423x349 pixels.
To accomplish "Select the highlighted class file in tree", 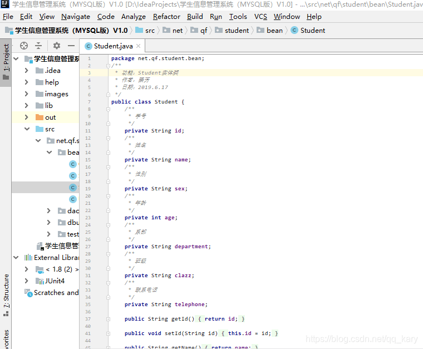I will click(x=73, y=188).
